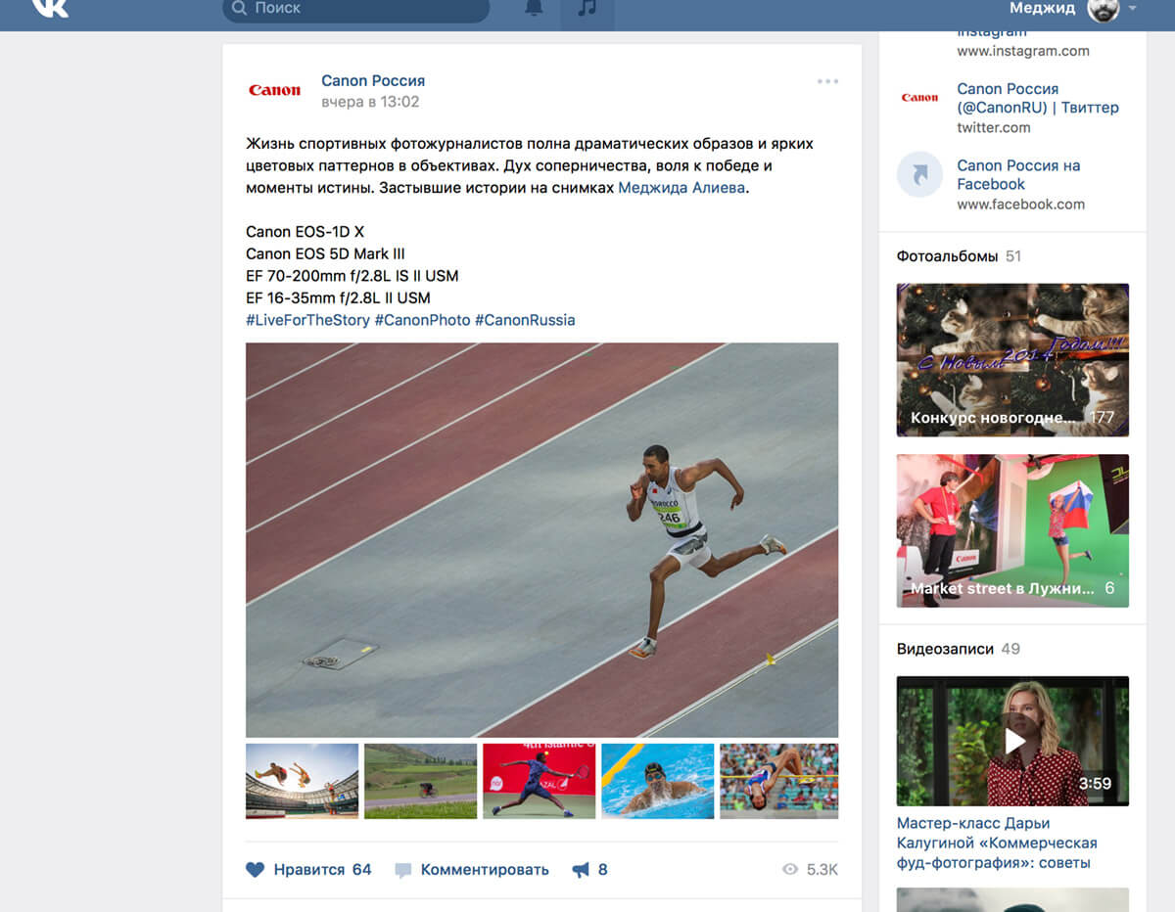1175x912 pixels.
Task: Open the Фотоальбомы section header
Action: [x=948, y=256]
